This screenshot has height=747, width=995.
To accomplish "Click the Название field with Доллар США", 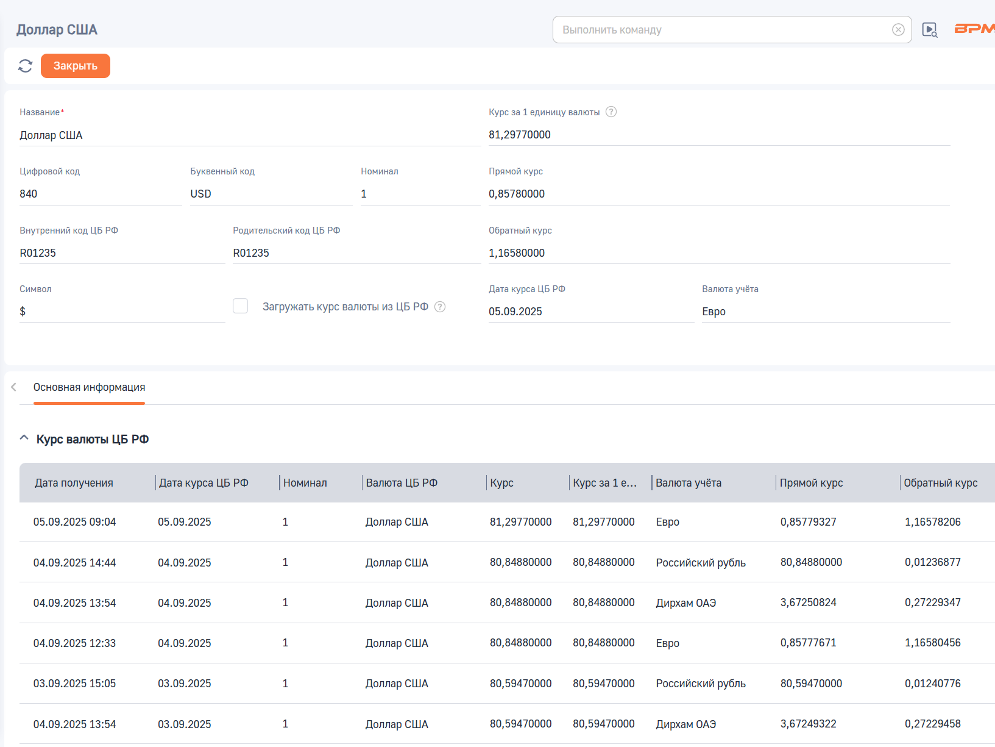I will pos(250,135).
